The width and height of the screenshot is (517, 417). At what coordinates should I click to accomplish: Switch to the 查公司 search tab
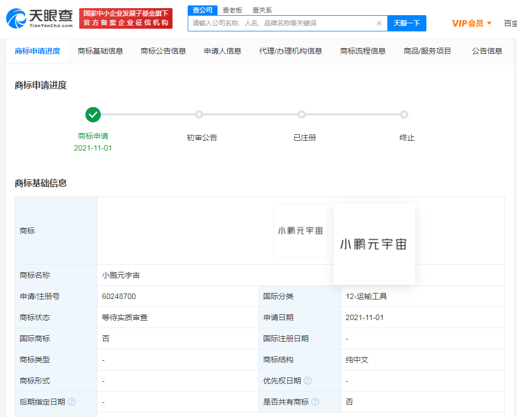(202, 10)
